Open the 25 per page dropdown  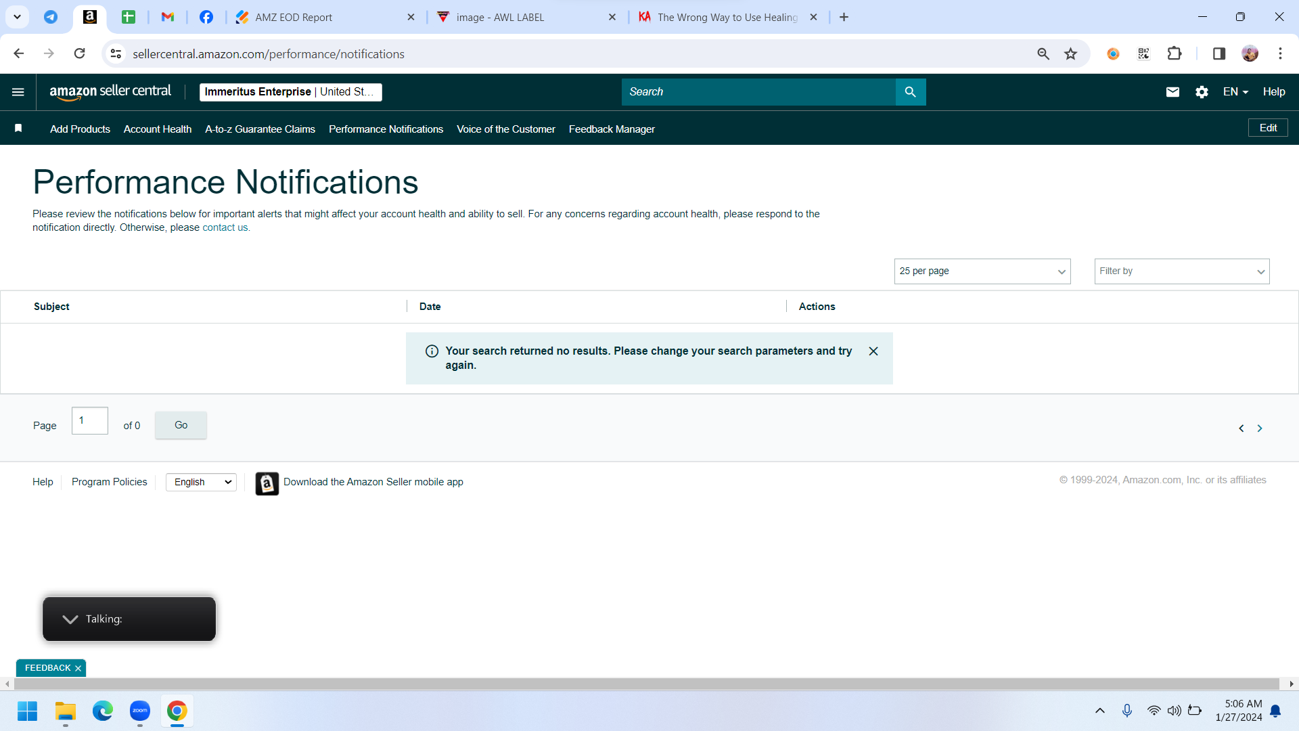tap(982, 271)
